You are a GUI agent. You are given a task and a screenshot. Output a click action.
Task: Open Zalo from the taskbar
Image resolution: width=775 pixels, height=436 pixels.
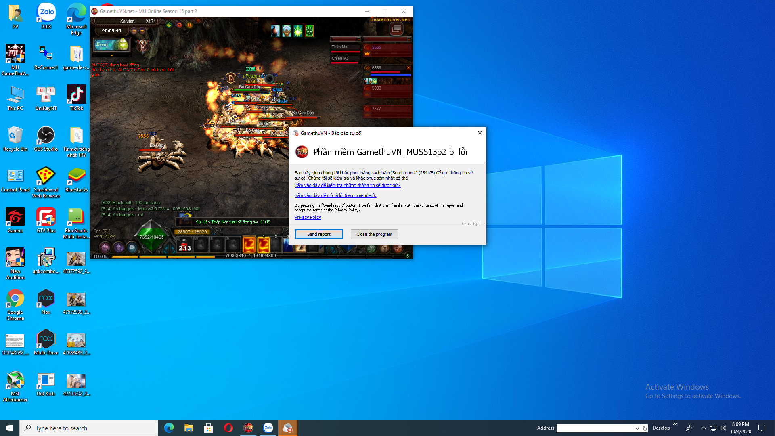tap(268, 428)
